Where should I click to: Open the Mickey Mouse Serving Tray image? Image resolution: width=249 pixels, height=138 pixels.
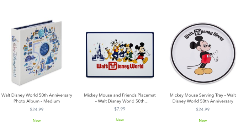pyautogui.click(x=203, y=53)
